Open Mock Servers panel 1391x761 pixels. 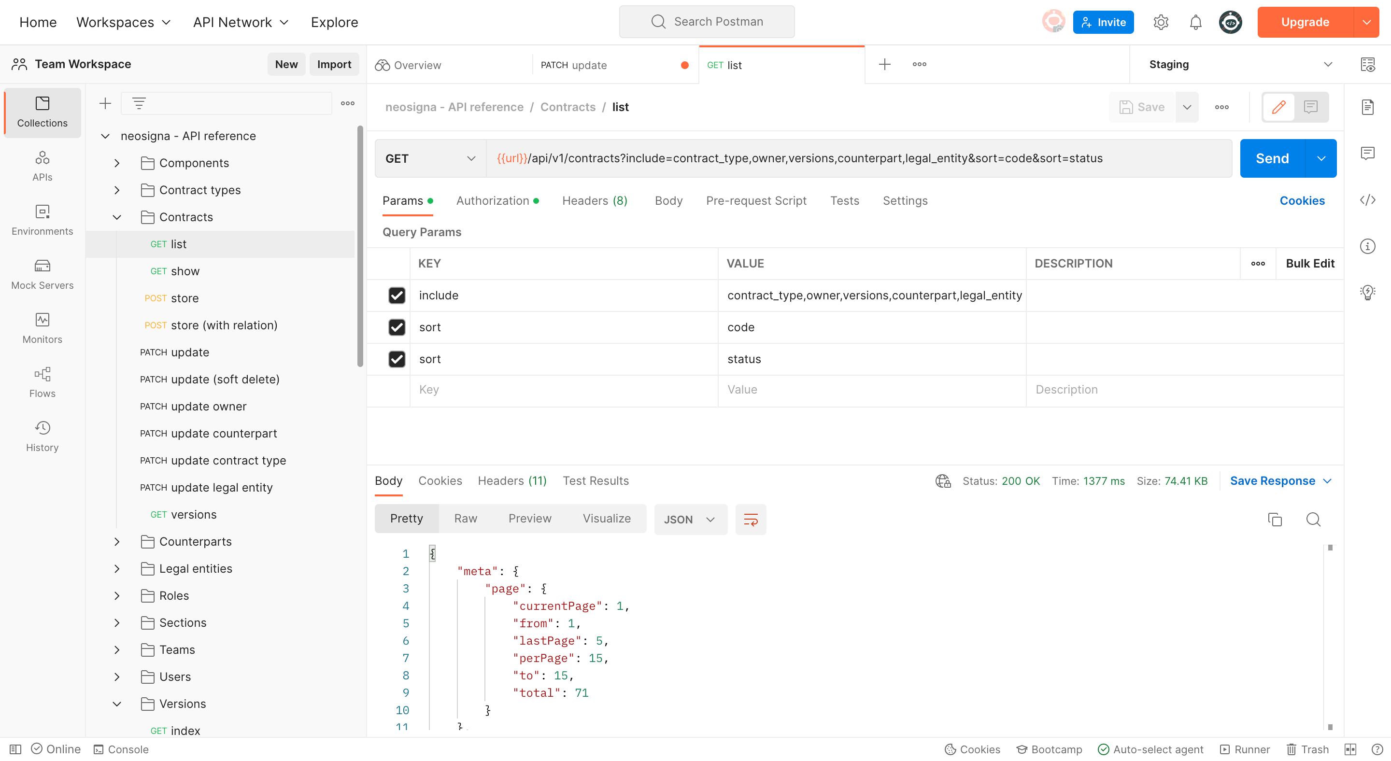coord(42,274)
